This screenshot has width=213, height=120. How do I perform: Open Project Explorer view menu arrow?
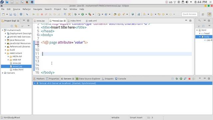pos(29,26)
